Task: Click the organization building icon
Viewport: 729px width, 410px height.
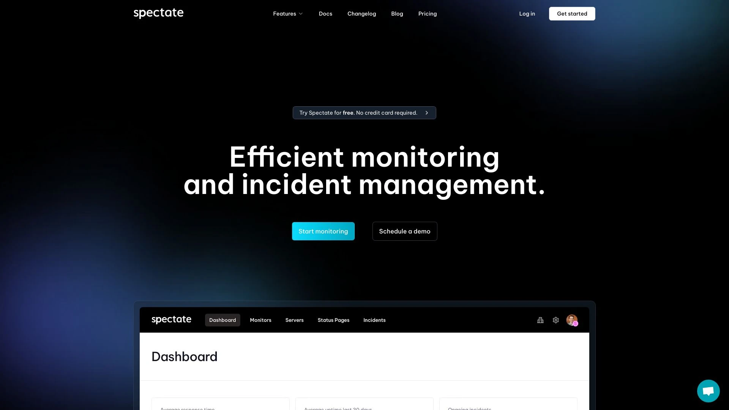Action: (x=540, y=320)
